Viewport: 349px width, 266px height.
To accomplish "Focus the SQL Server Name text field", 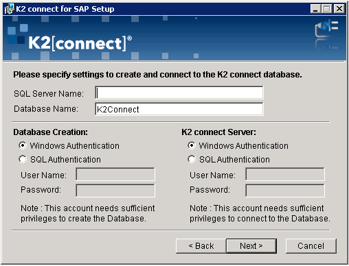I will pyautogui.click(x=179, y=93).
